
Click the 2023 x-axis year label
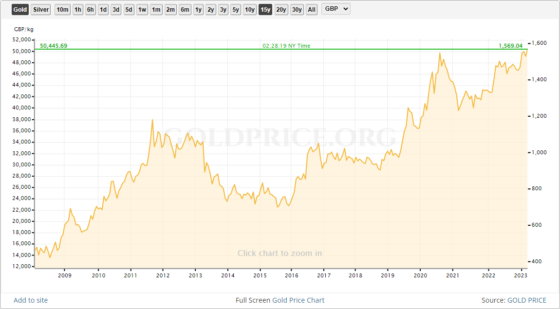click(521, 275)
